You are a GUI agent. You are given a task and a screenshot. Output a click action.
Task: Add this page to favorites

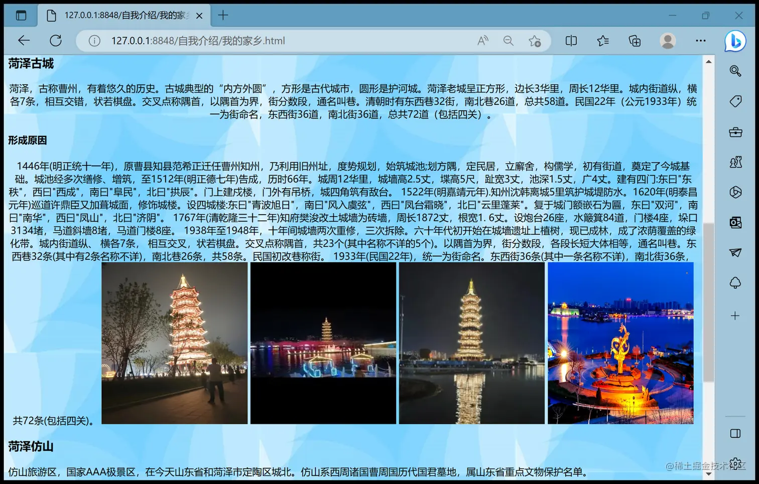pos(535,41)
